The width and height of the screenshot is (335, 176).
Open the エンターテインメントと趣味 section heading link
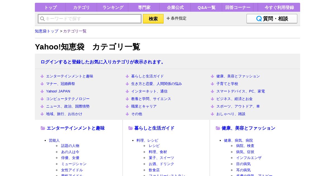click(x=76, y=128)
